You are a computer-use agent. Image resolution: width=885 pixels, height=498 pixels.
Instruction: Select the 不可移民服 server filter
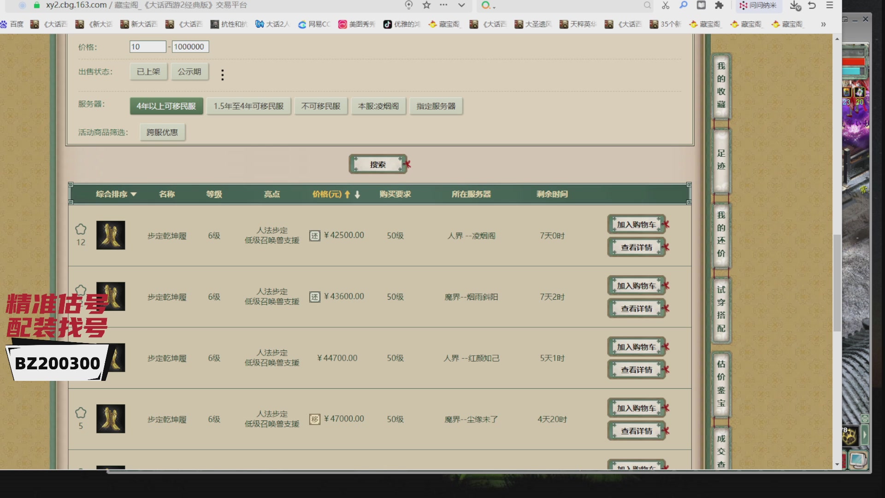click(x=321, y=106)
